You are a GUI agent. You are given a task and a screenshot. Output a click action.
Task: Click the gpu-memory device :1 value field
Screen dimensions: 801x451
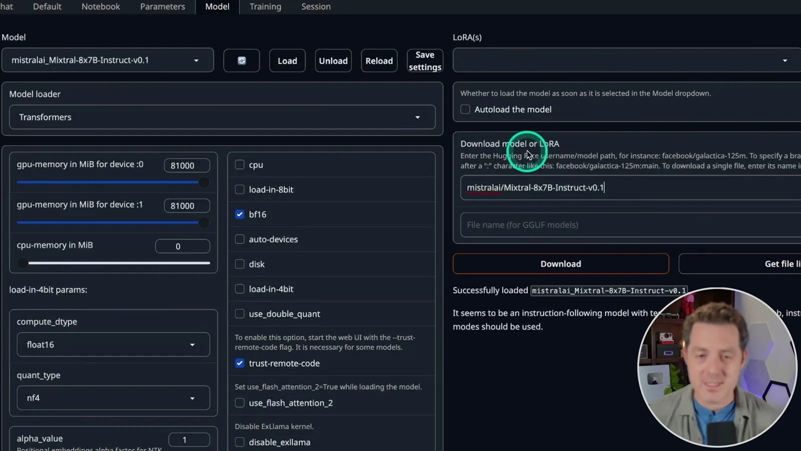(187, 205)
